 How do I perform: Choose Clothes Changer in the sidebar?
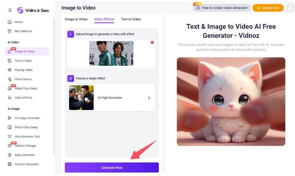[25, 145]
